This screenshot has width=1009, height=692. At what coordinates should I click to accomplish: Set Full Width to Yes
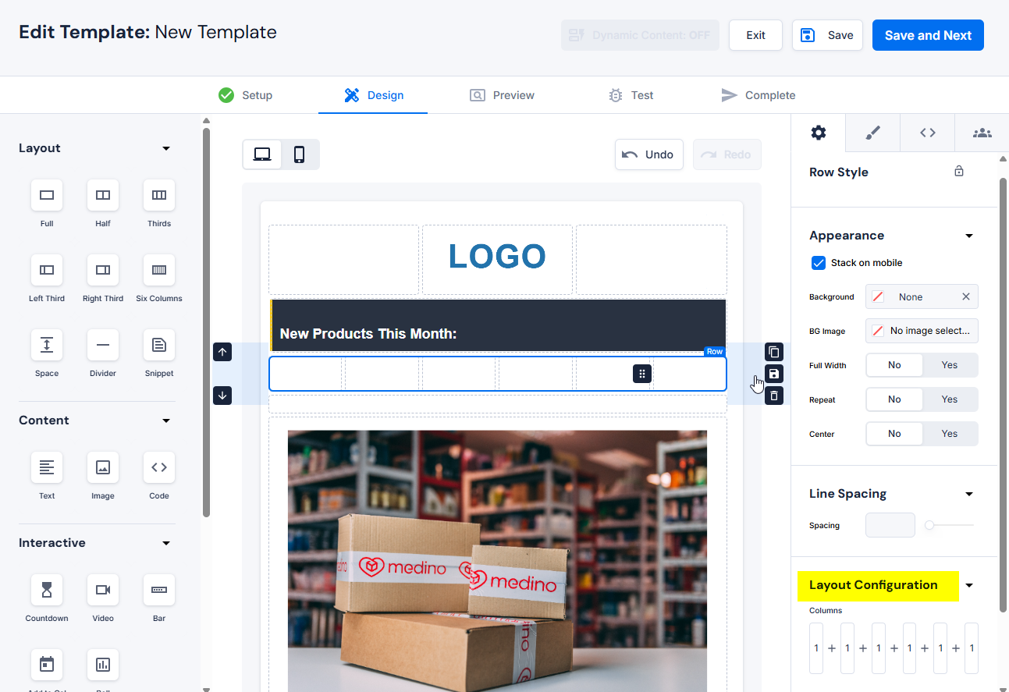click(x=949, y=365)
